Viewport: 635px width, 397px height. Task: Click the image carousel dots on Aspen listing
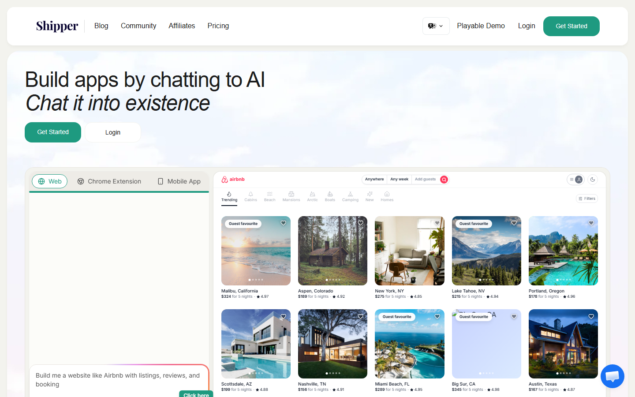(333, 280)
